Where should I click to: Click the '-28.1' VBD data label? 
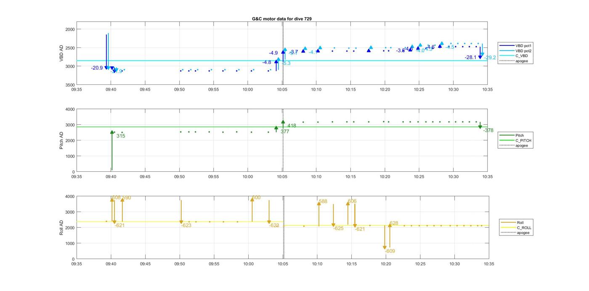(x=471, y=58)
